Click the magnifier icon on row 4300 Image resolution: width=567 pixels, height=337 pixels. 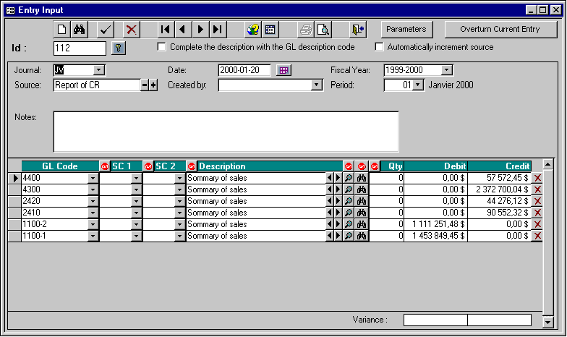click(x=349, y=189)
